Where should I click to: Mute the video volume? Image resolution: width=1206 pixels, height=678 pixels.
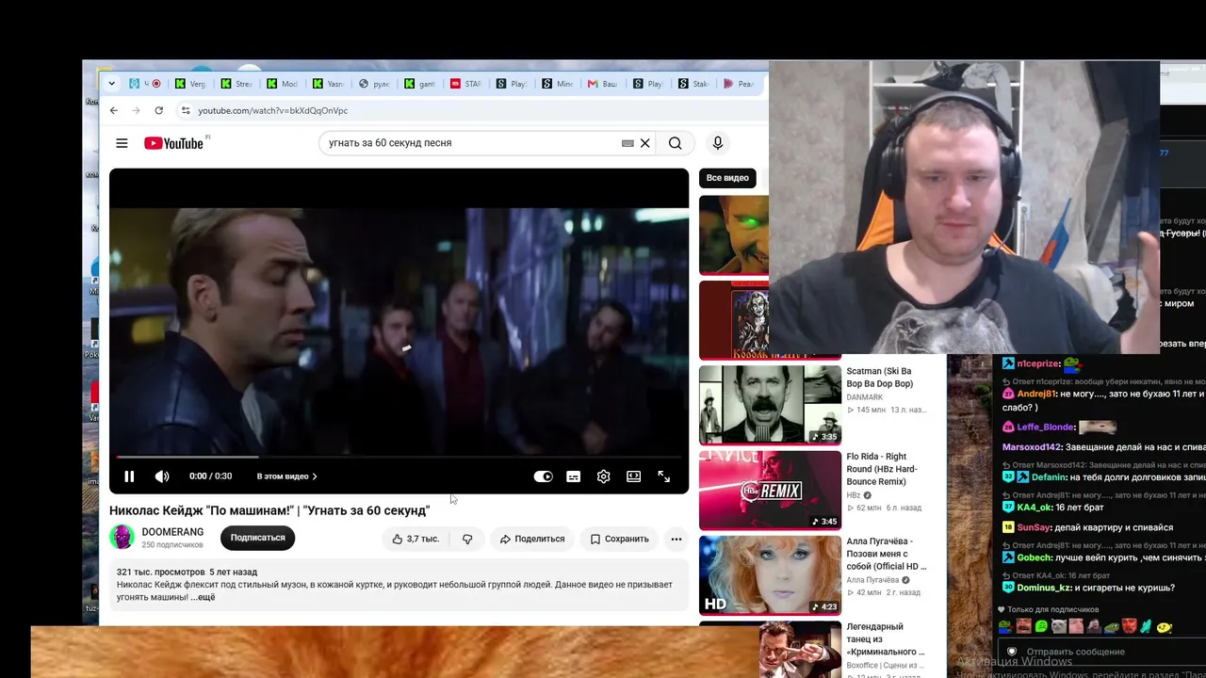(x=162, y=476)
